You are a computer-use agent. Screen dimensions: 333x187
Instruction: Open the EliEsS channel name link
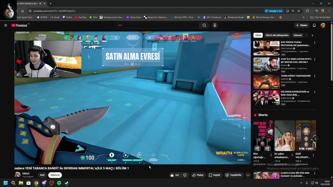point(26,173)
